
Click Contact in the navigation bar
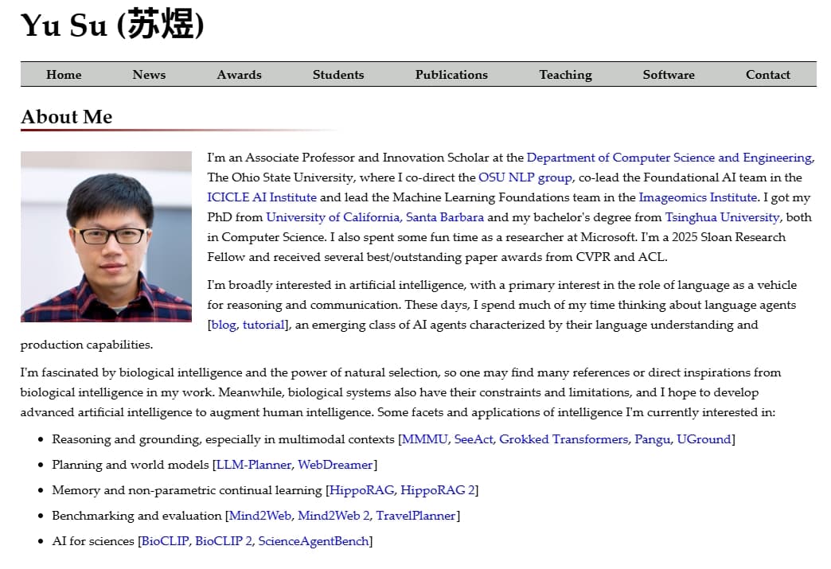pos(767,75)
